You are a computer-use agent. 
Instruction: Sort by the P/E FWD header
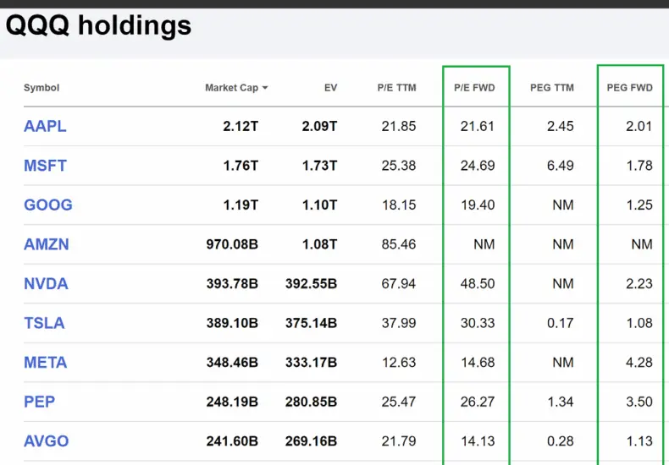click(x=474, y=88)
